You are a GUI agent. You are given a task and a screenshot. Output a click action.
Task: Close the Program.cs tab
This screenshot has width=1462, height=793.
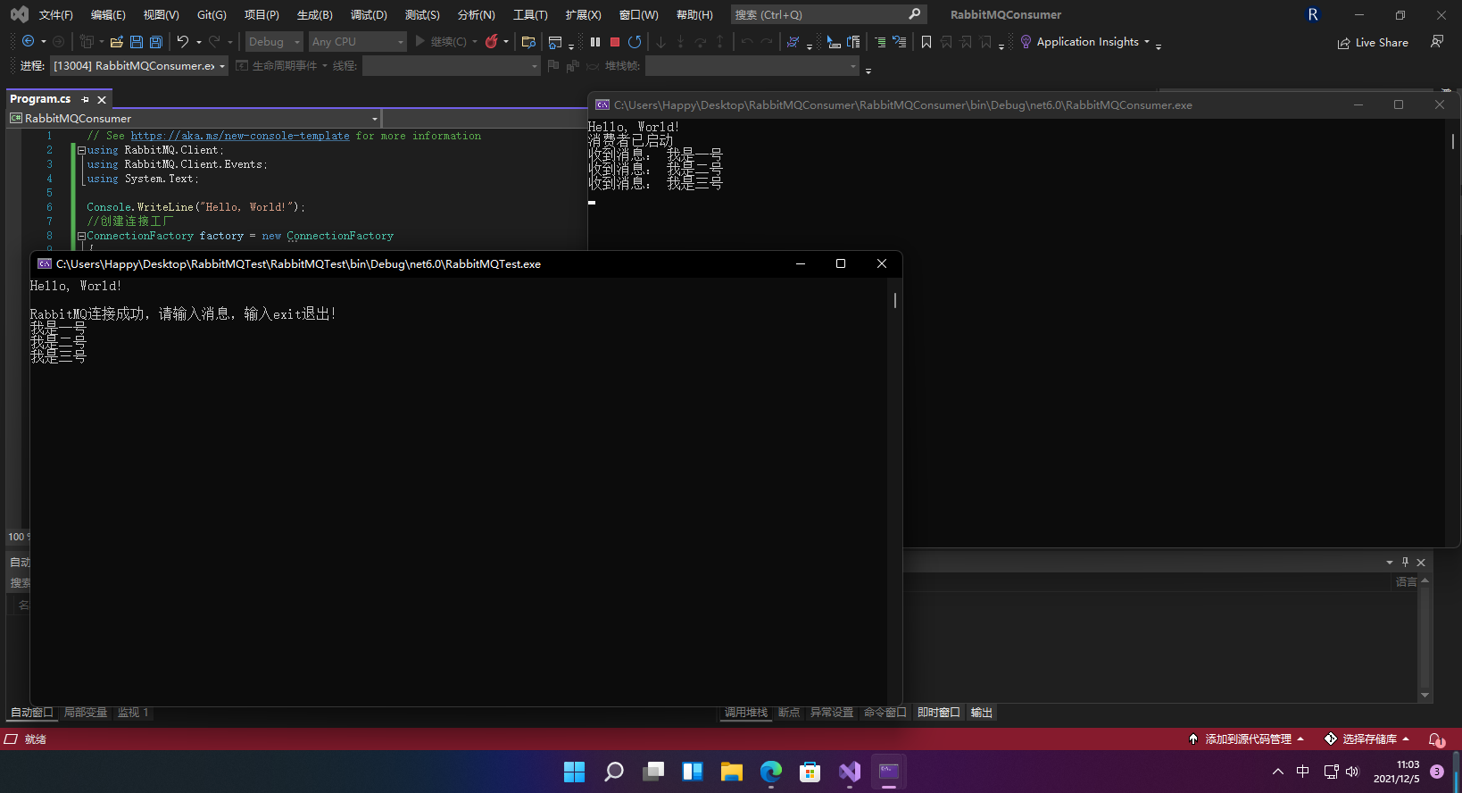102,100
